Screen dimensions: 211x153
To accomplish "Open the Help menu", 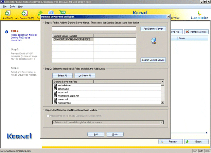I will click(20, 6).
